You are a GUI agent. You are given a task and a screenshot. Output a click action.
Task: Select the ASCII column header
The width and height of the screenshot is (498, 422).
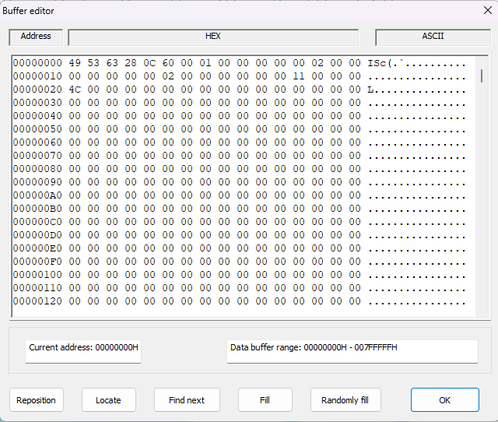433,37
